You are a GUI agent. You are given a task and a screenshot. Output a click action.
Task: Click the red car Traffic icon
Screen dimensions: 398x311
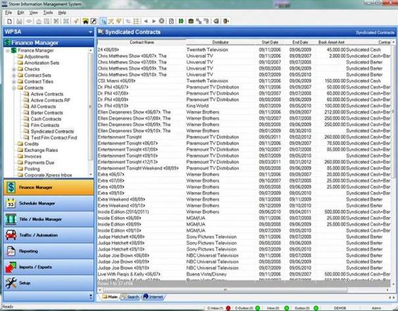(x=11, y=235)
